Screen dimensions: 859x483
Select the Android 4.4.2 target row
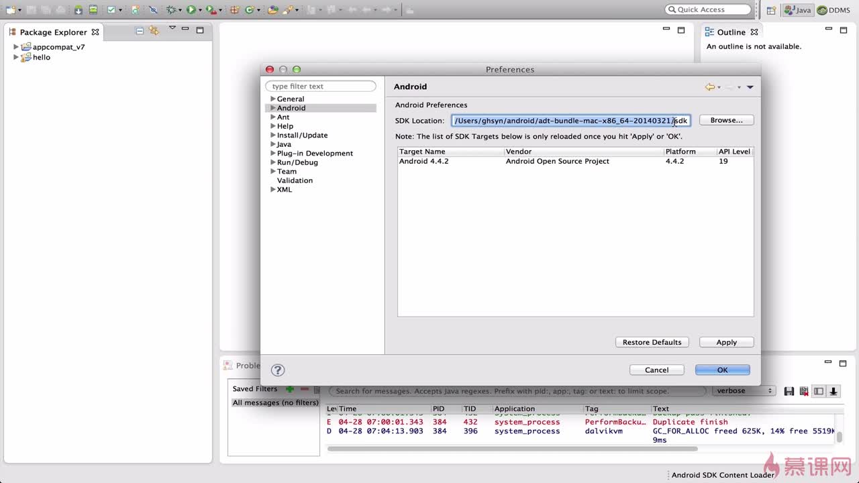point(575,161)
